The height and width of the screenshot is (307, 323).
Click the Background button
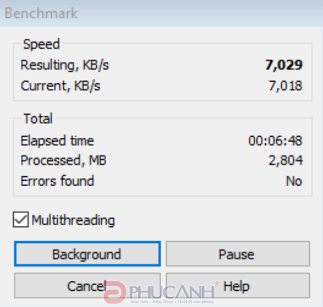[87, 254]
